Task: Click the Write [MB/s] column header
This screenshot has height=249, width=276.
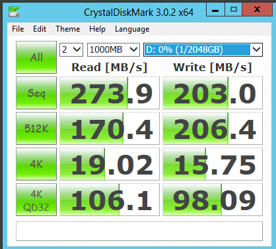Action: click(213, 67)
